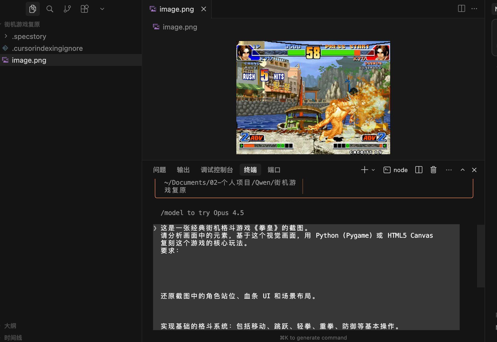This screenshot has height=342, width=497.
Task: Switch to the 问题 panel tab
Action: (159, 170)
